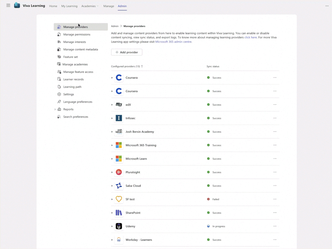This screenshot has height=249, width=332.
Task: Open the hamburger menu icon
Action: pos(8,6)
